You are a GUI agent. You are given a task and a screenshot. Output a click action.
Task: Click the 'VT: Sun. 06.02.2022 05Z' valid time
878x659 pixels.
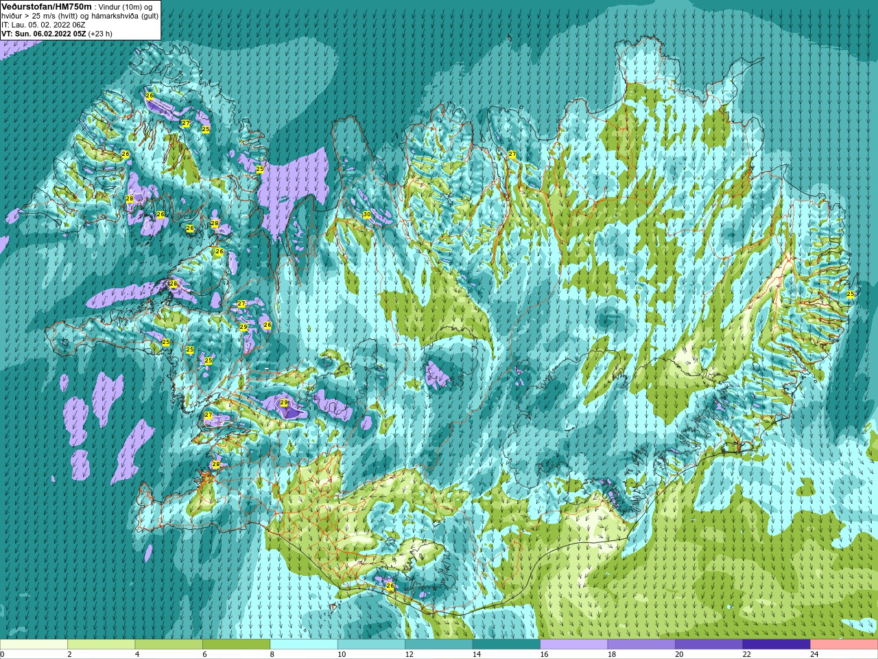click(x=43, y=34)
